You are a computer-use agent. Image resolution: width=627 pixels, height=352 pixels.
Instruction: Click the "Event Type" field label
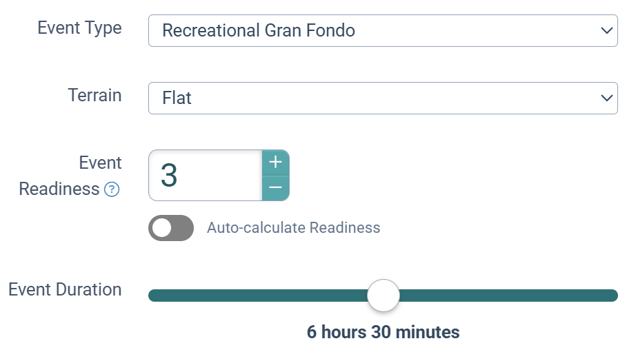(x=79, y=28)
